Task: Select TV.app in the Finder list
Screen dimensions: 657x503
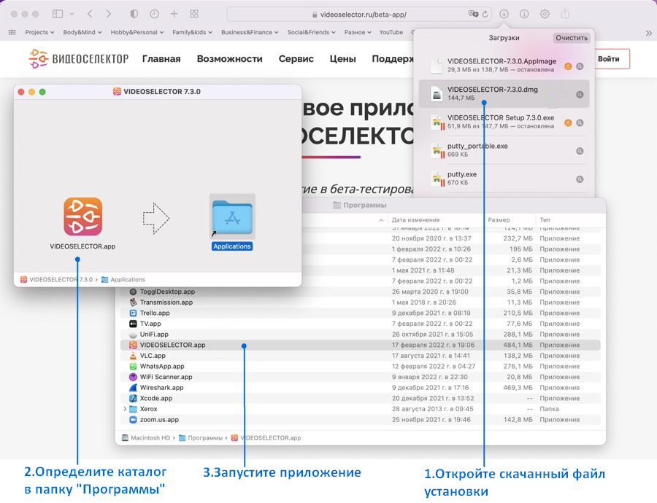Action: pos(361,324)
